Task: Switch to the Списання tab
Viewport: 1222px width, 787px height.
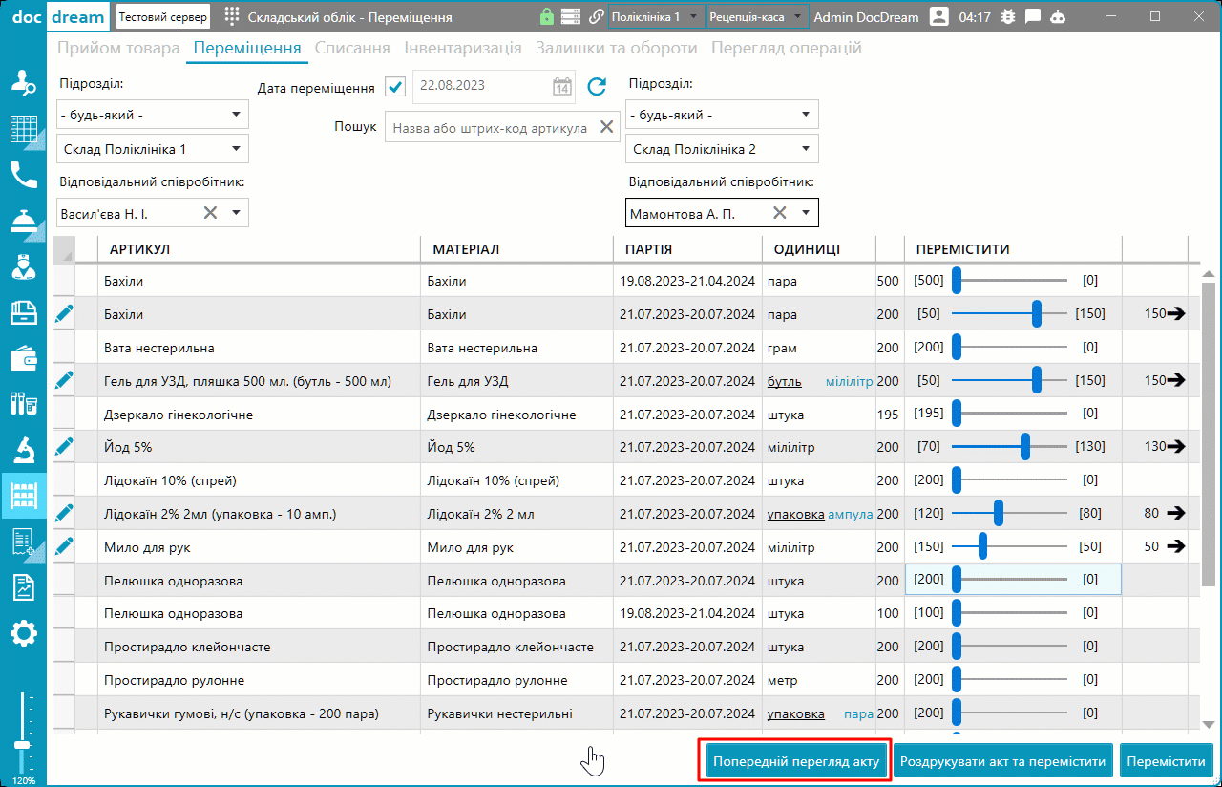Action: (x=352, y=48)
